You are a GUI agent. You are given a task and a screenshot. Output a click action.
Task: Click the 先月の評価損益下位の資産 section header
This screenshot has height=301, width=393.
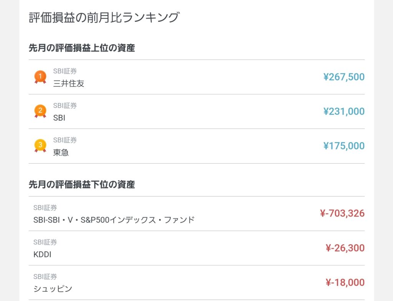click(x=82, y=185)
